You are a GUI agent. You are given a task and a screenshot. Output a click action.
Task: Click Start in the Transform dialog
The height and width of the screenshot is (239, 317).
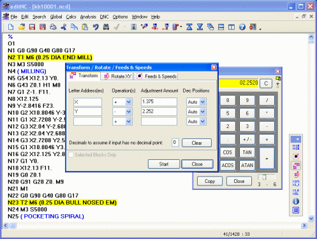tap(164, 164)
